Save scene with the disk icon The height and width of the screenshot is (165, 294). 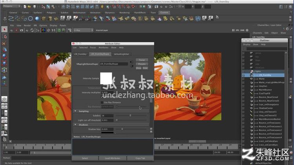click(x=34, y=7)
